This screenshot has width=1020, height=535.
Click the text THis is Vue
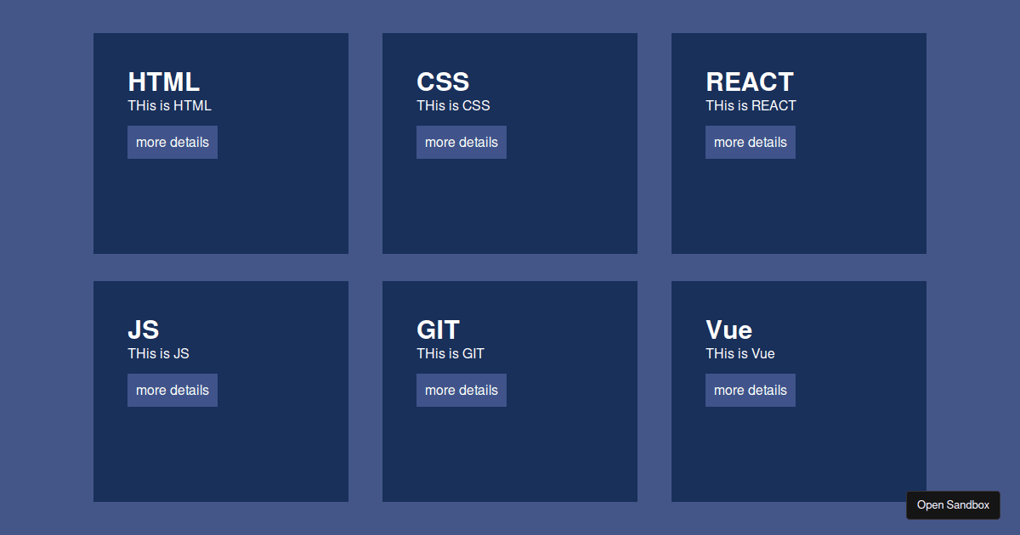pos(739,353)
